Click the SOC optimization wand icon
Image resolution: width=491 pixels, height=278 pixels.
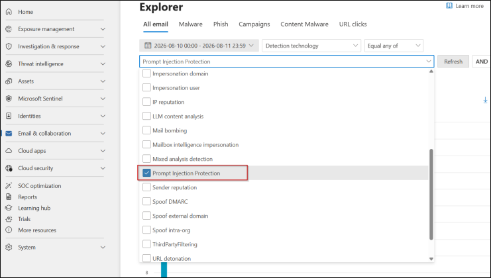[9, 186]
